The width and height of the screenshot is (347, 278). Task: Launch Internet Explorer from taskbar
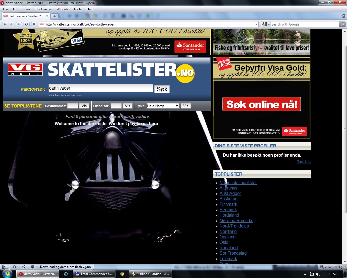(66, 274)
